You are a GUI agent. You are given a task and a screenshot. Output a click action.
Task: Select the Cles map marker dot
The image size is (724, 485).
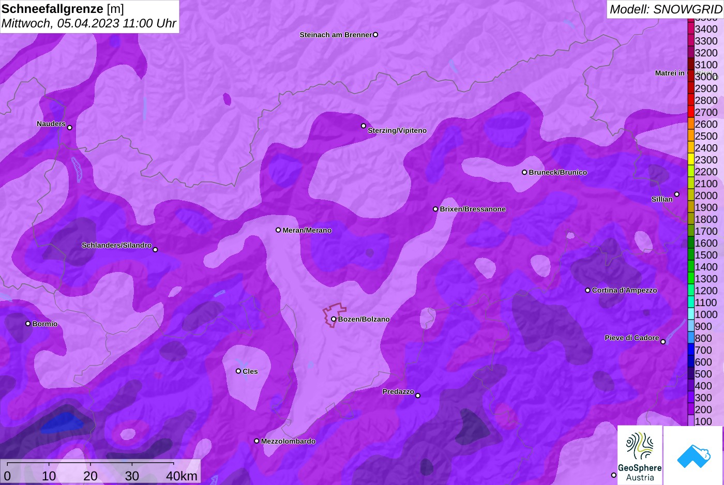pos(238,371)
